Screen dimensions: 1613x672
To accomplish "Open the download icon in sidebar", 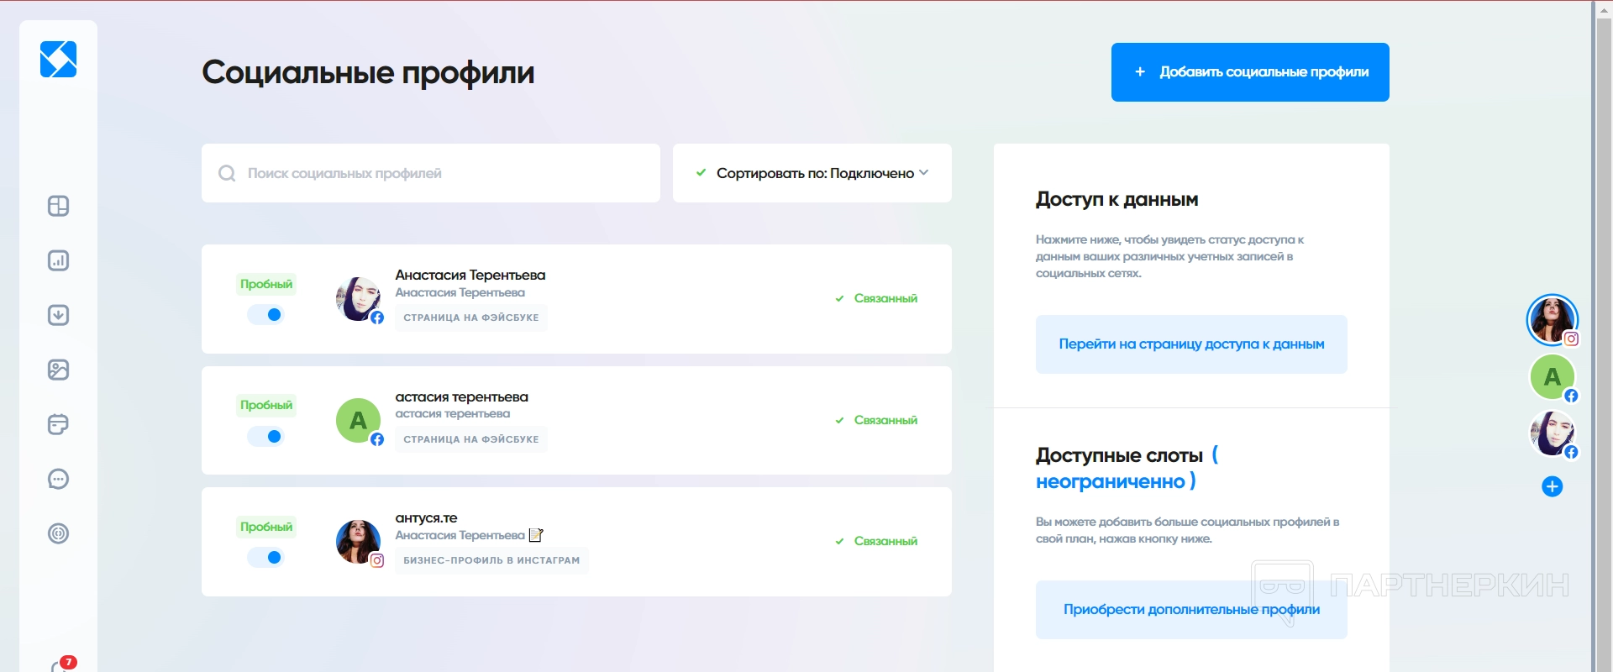I will click(58, 315).
